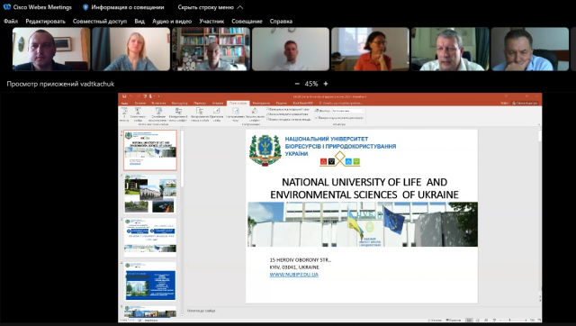This screenshot has height=326, width=576.
Task: Zoom out the shared view with minus
Action: [297, 84]
